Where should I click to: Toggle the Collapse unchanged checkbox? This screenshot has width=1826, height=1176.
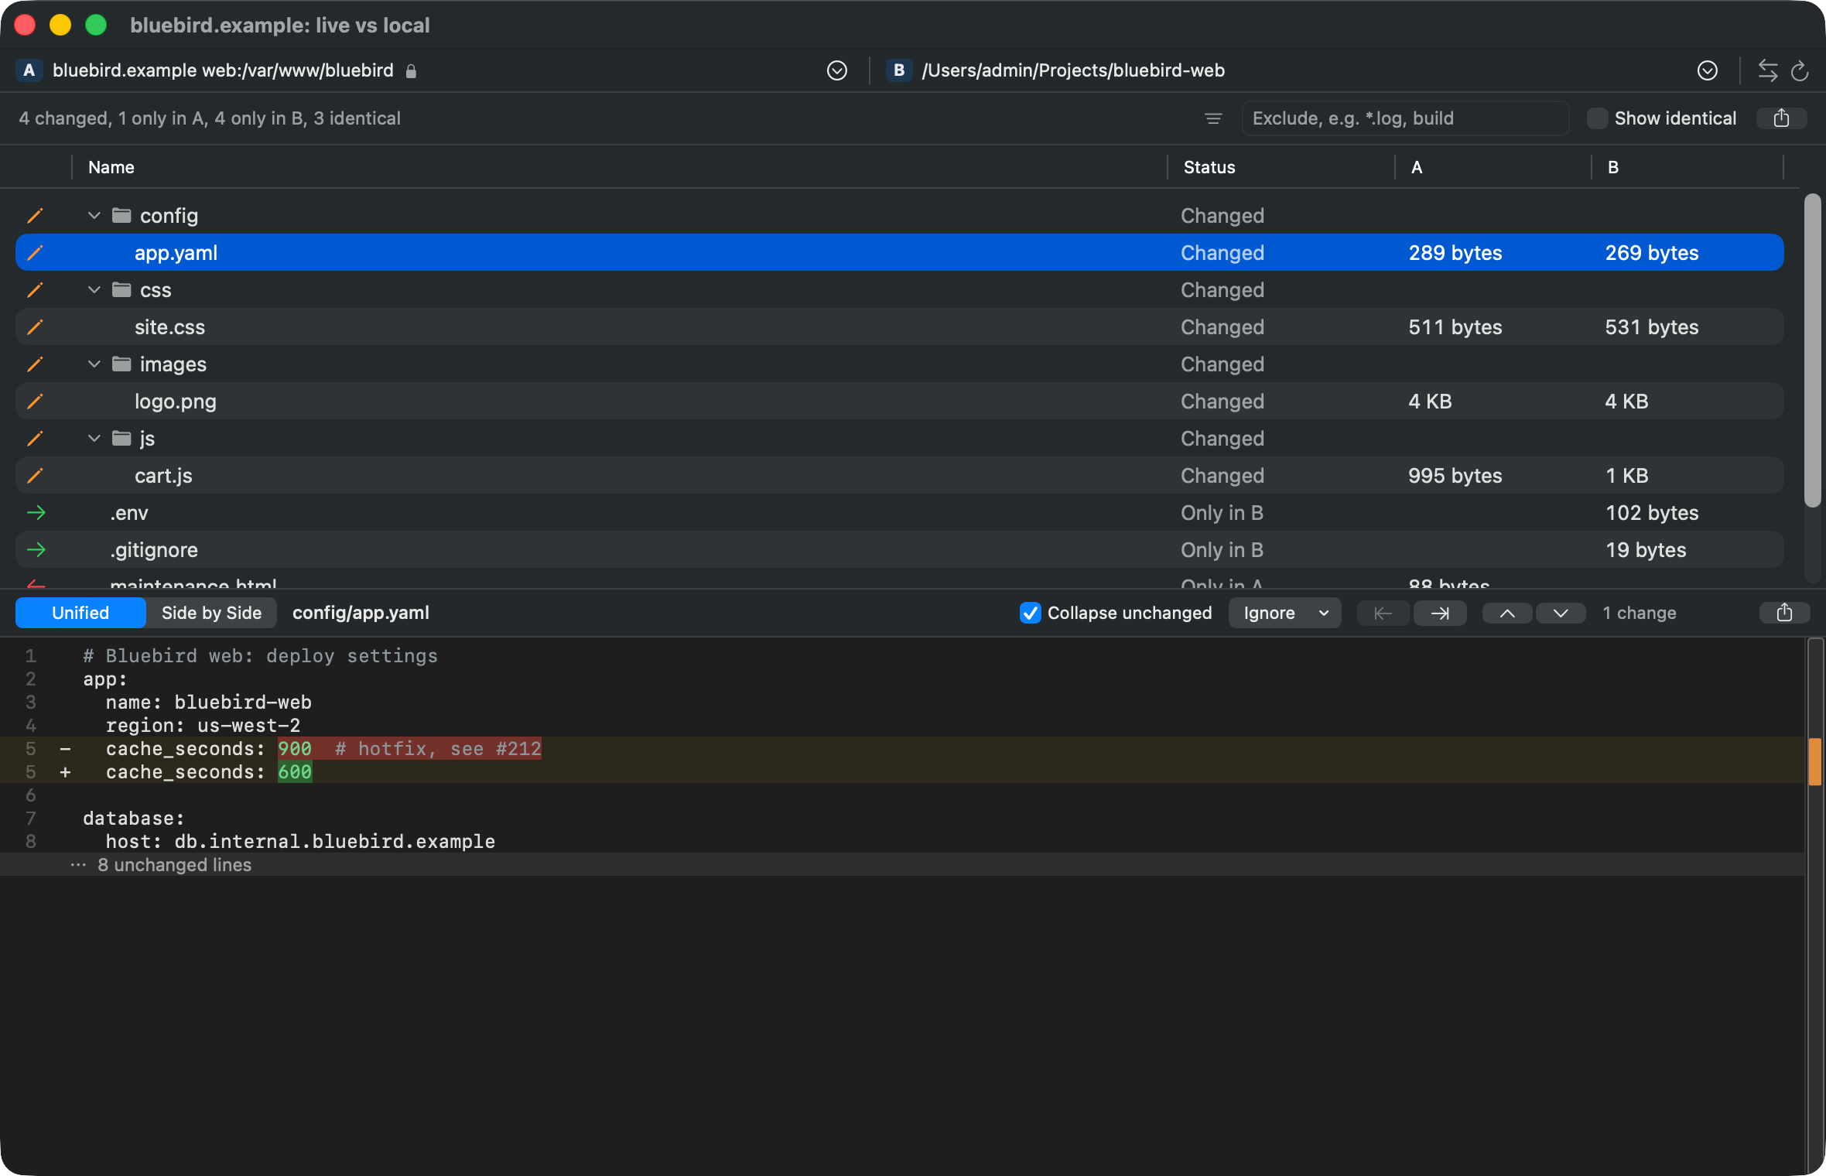(x=1030, y=613)
